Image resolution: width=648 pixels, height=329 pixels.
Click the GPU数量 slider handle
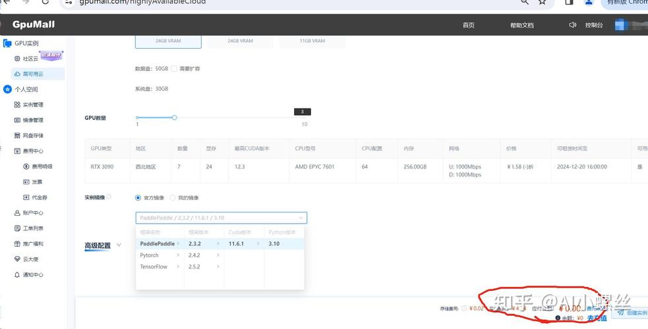(x=174, y=118)
